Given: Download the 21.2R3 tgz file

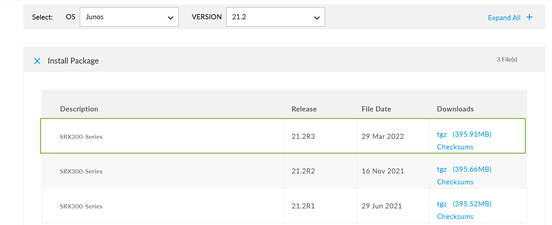Looking at the screenshot, I should pos(441,134).
